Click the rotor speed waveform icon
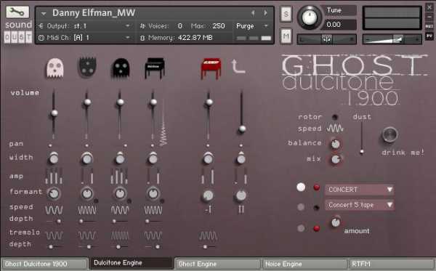Viewport: 436px width, 271px height. click(335, 129)
